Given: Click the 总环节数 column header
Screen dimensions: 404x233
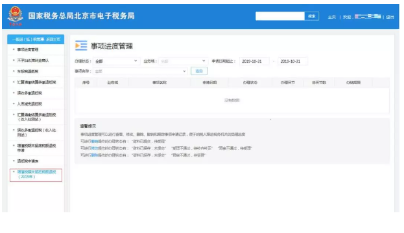Looking at the screenshot, I should [x=319, y=83].
